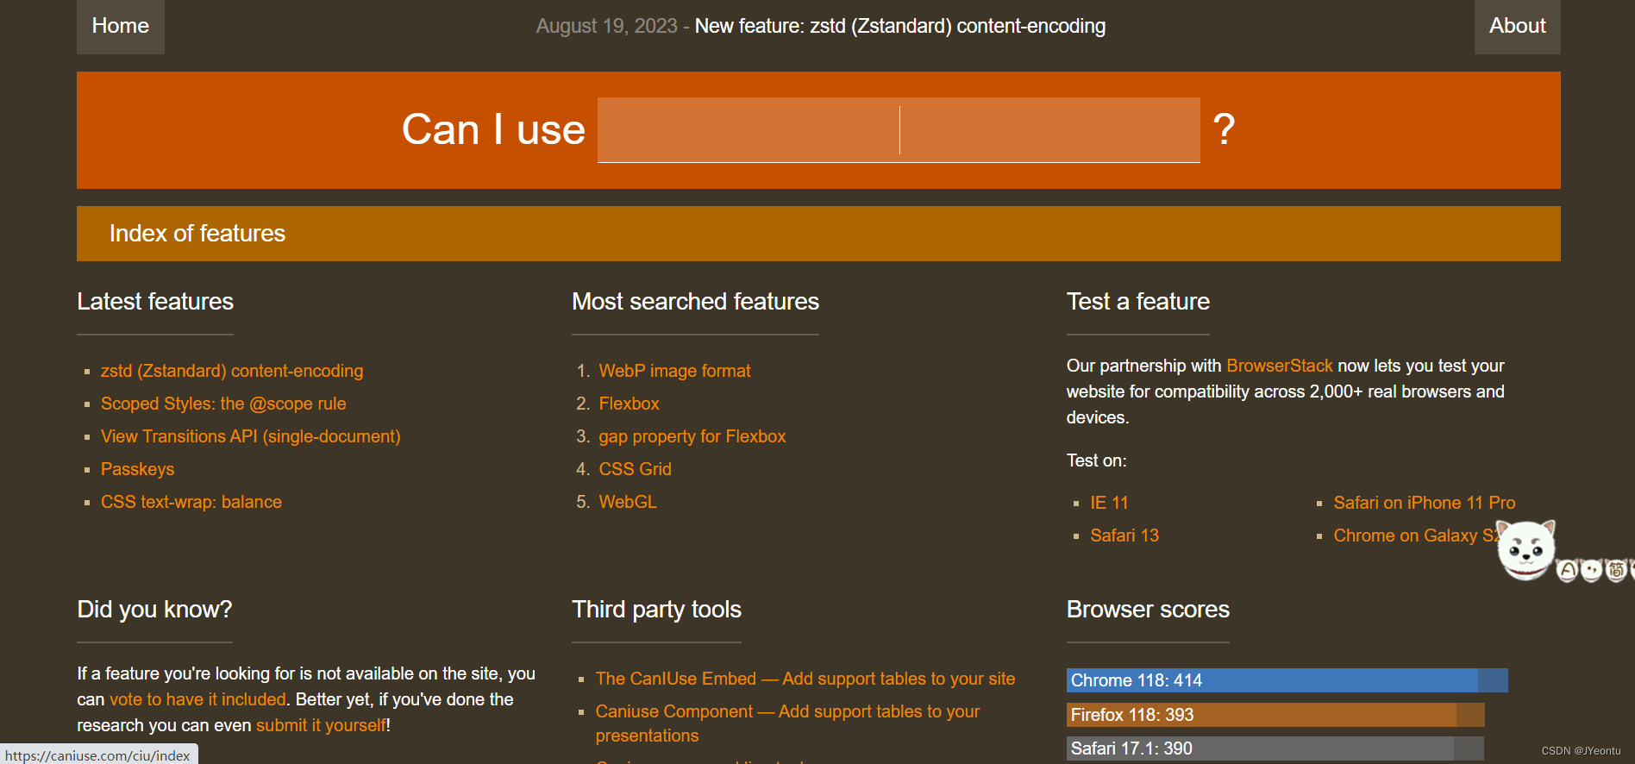
Task: Click the 'A' input mode dog icon
Action: pyautogui.click(x=1568, y=570)
